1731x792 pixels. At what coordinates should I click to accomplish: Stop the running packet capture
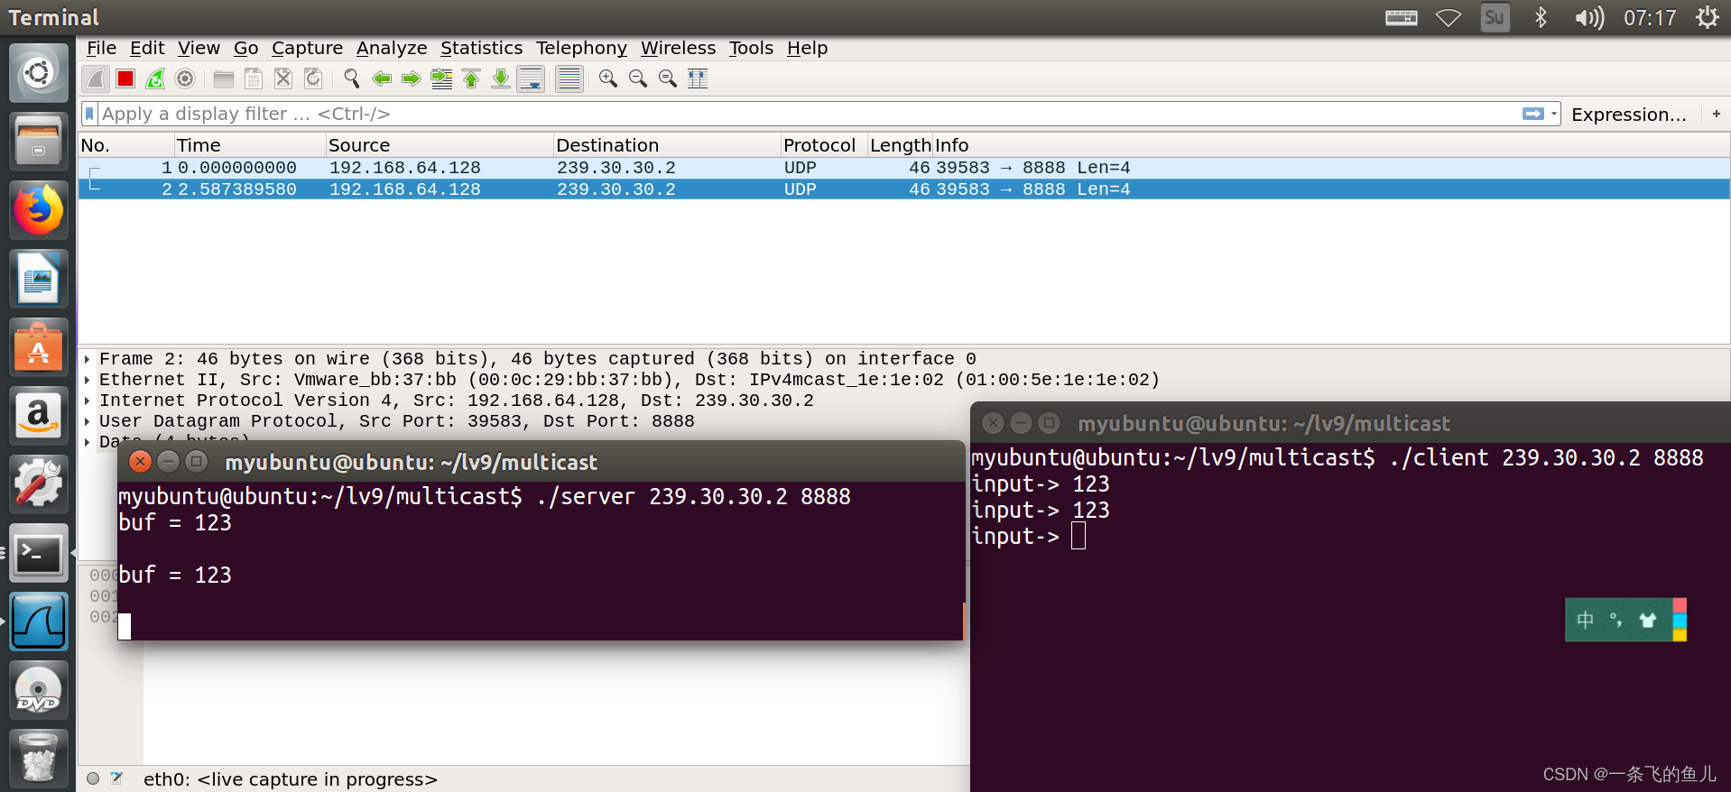tap(125, 79)
